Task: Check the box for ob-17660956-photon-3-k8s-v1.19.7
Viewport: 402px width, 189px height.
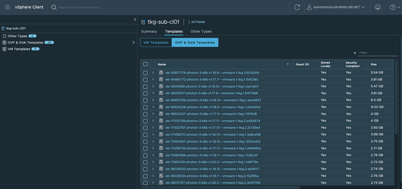Action: point(145,155)
